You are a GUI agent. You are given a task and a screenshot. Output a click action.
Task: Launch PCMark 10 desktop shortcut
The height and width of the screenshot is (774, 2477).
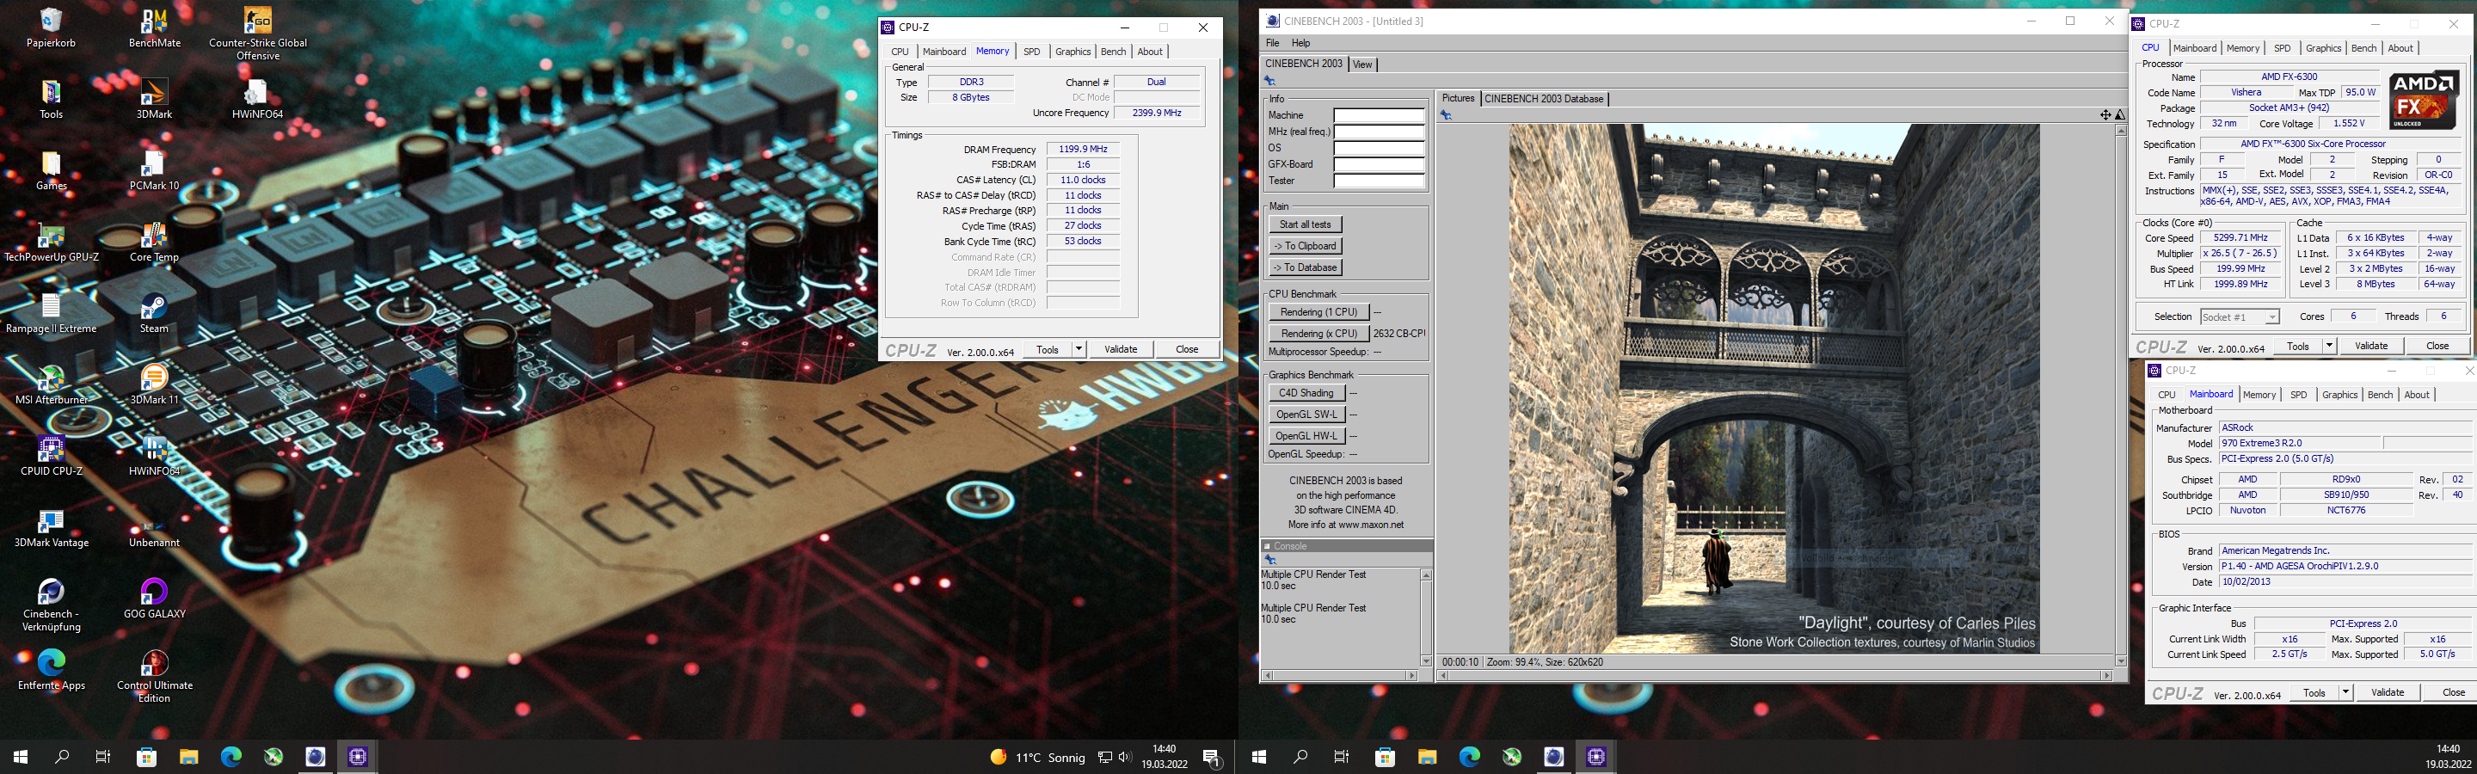[x=154, y=170]
